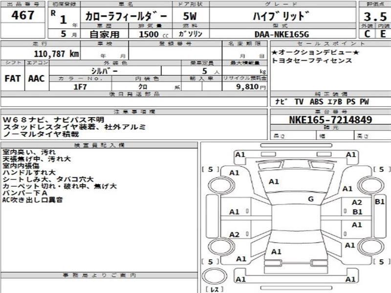
Task: Click the B1 mark directly below A2
Action: tap(357, 212)
